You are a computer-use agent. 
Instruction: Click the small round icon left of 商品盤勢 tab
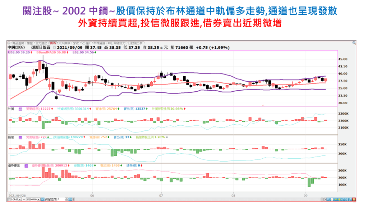9,43
